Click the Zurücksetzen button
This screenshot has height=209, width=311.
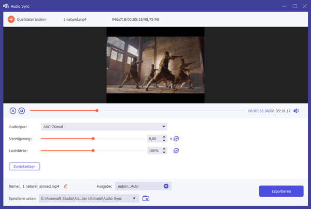[24, 167]
